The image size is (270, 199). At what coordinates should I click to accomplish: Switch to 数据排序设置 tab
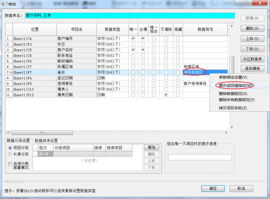pyautogui.click(x=46, y=141)
